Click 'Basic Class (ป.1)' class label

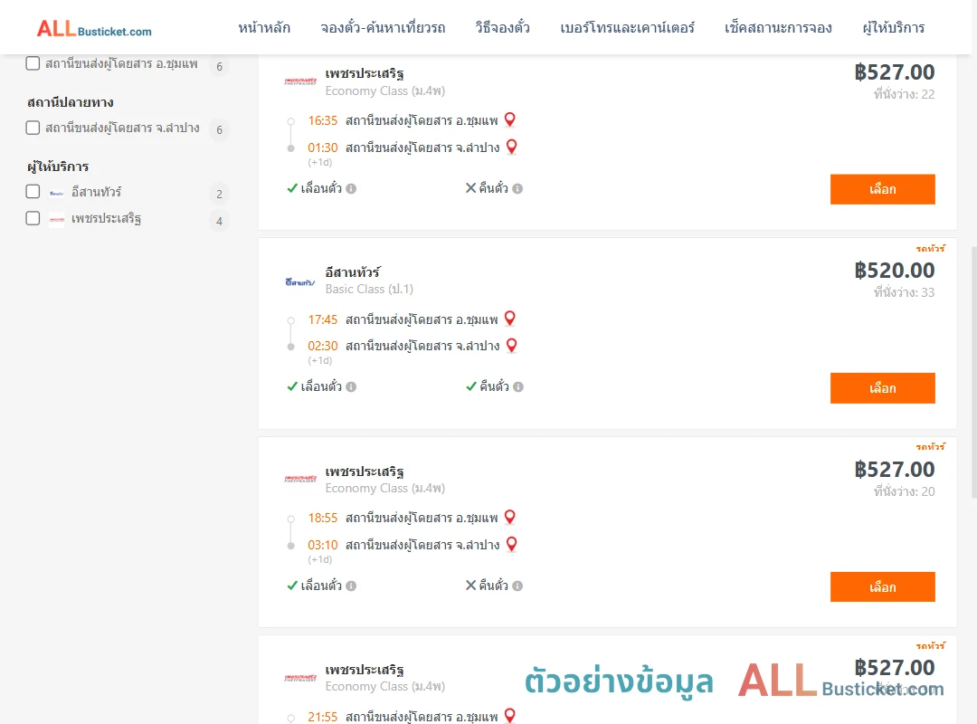(x=369, y=289)
